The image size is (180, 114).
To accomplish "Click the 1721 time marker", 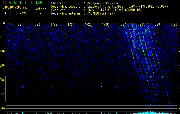I will coord(19,25).
